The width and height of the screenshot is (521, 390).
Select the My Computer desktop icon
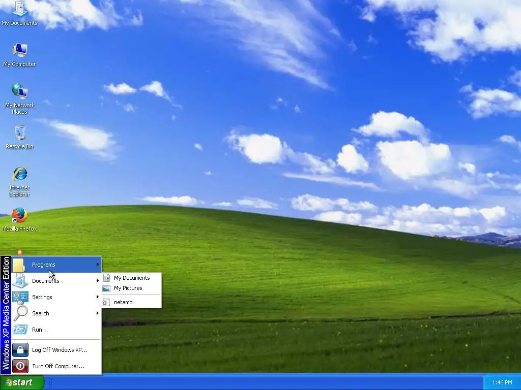[19, 55]
